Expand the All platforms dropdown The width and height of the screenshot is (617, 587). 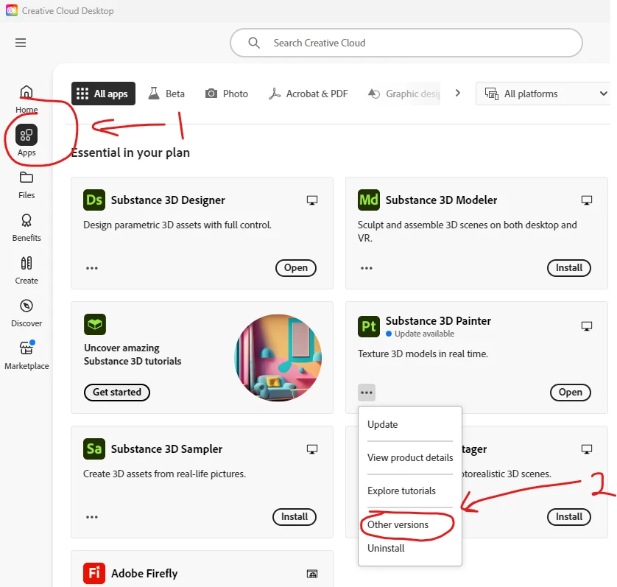(543, 94)
